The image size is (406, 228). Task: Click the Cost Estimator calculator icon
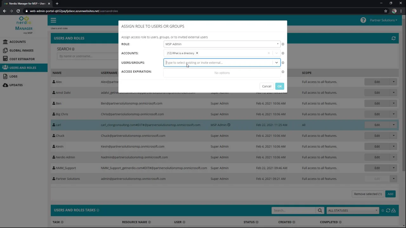tap(5, 59)
